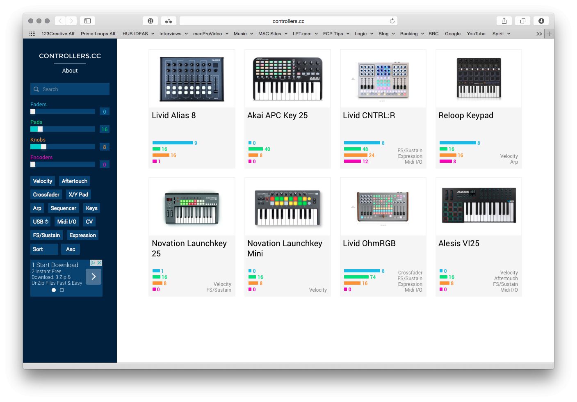Go forward with Safari's forward arrow
This screenshot has width=577, height=402.
click(71, 21)
